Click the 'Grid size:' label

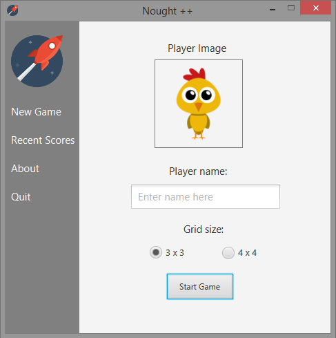pos(204,229)
